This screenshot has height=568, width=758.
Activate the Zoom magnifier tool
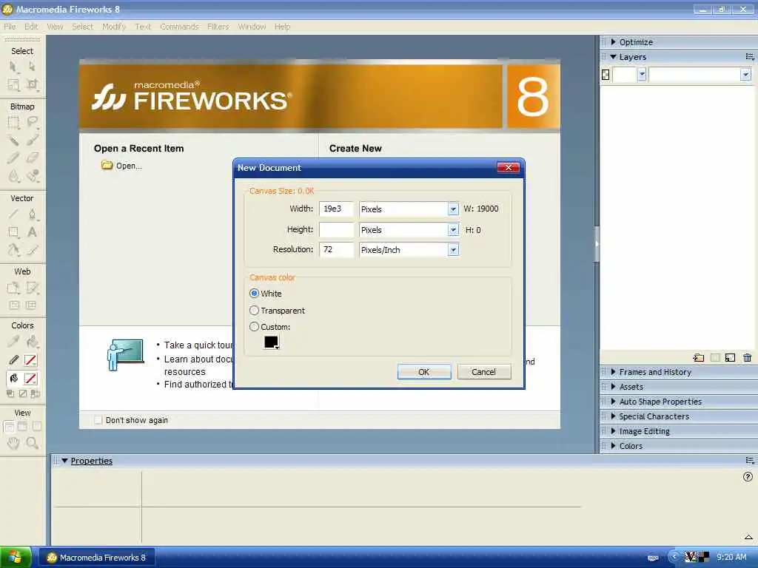pos(32,443)
